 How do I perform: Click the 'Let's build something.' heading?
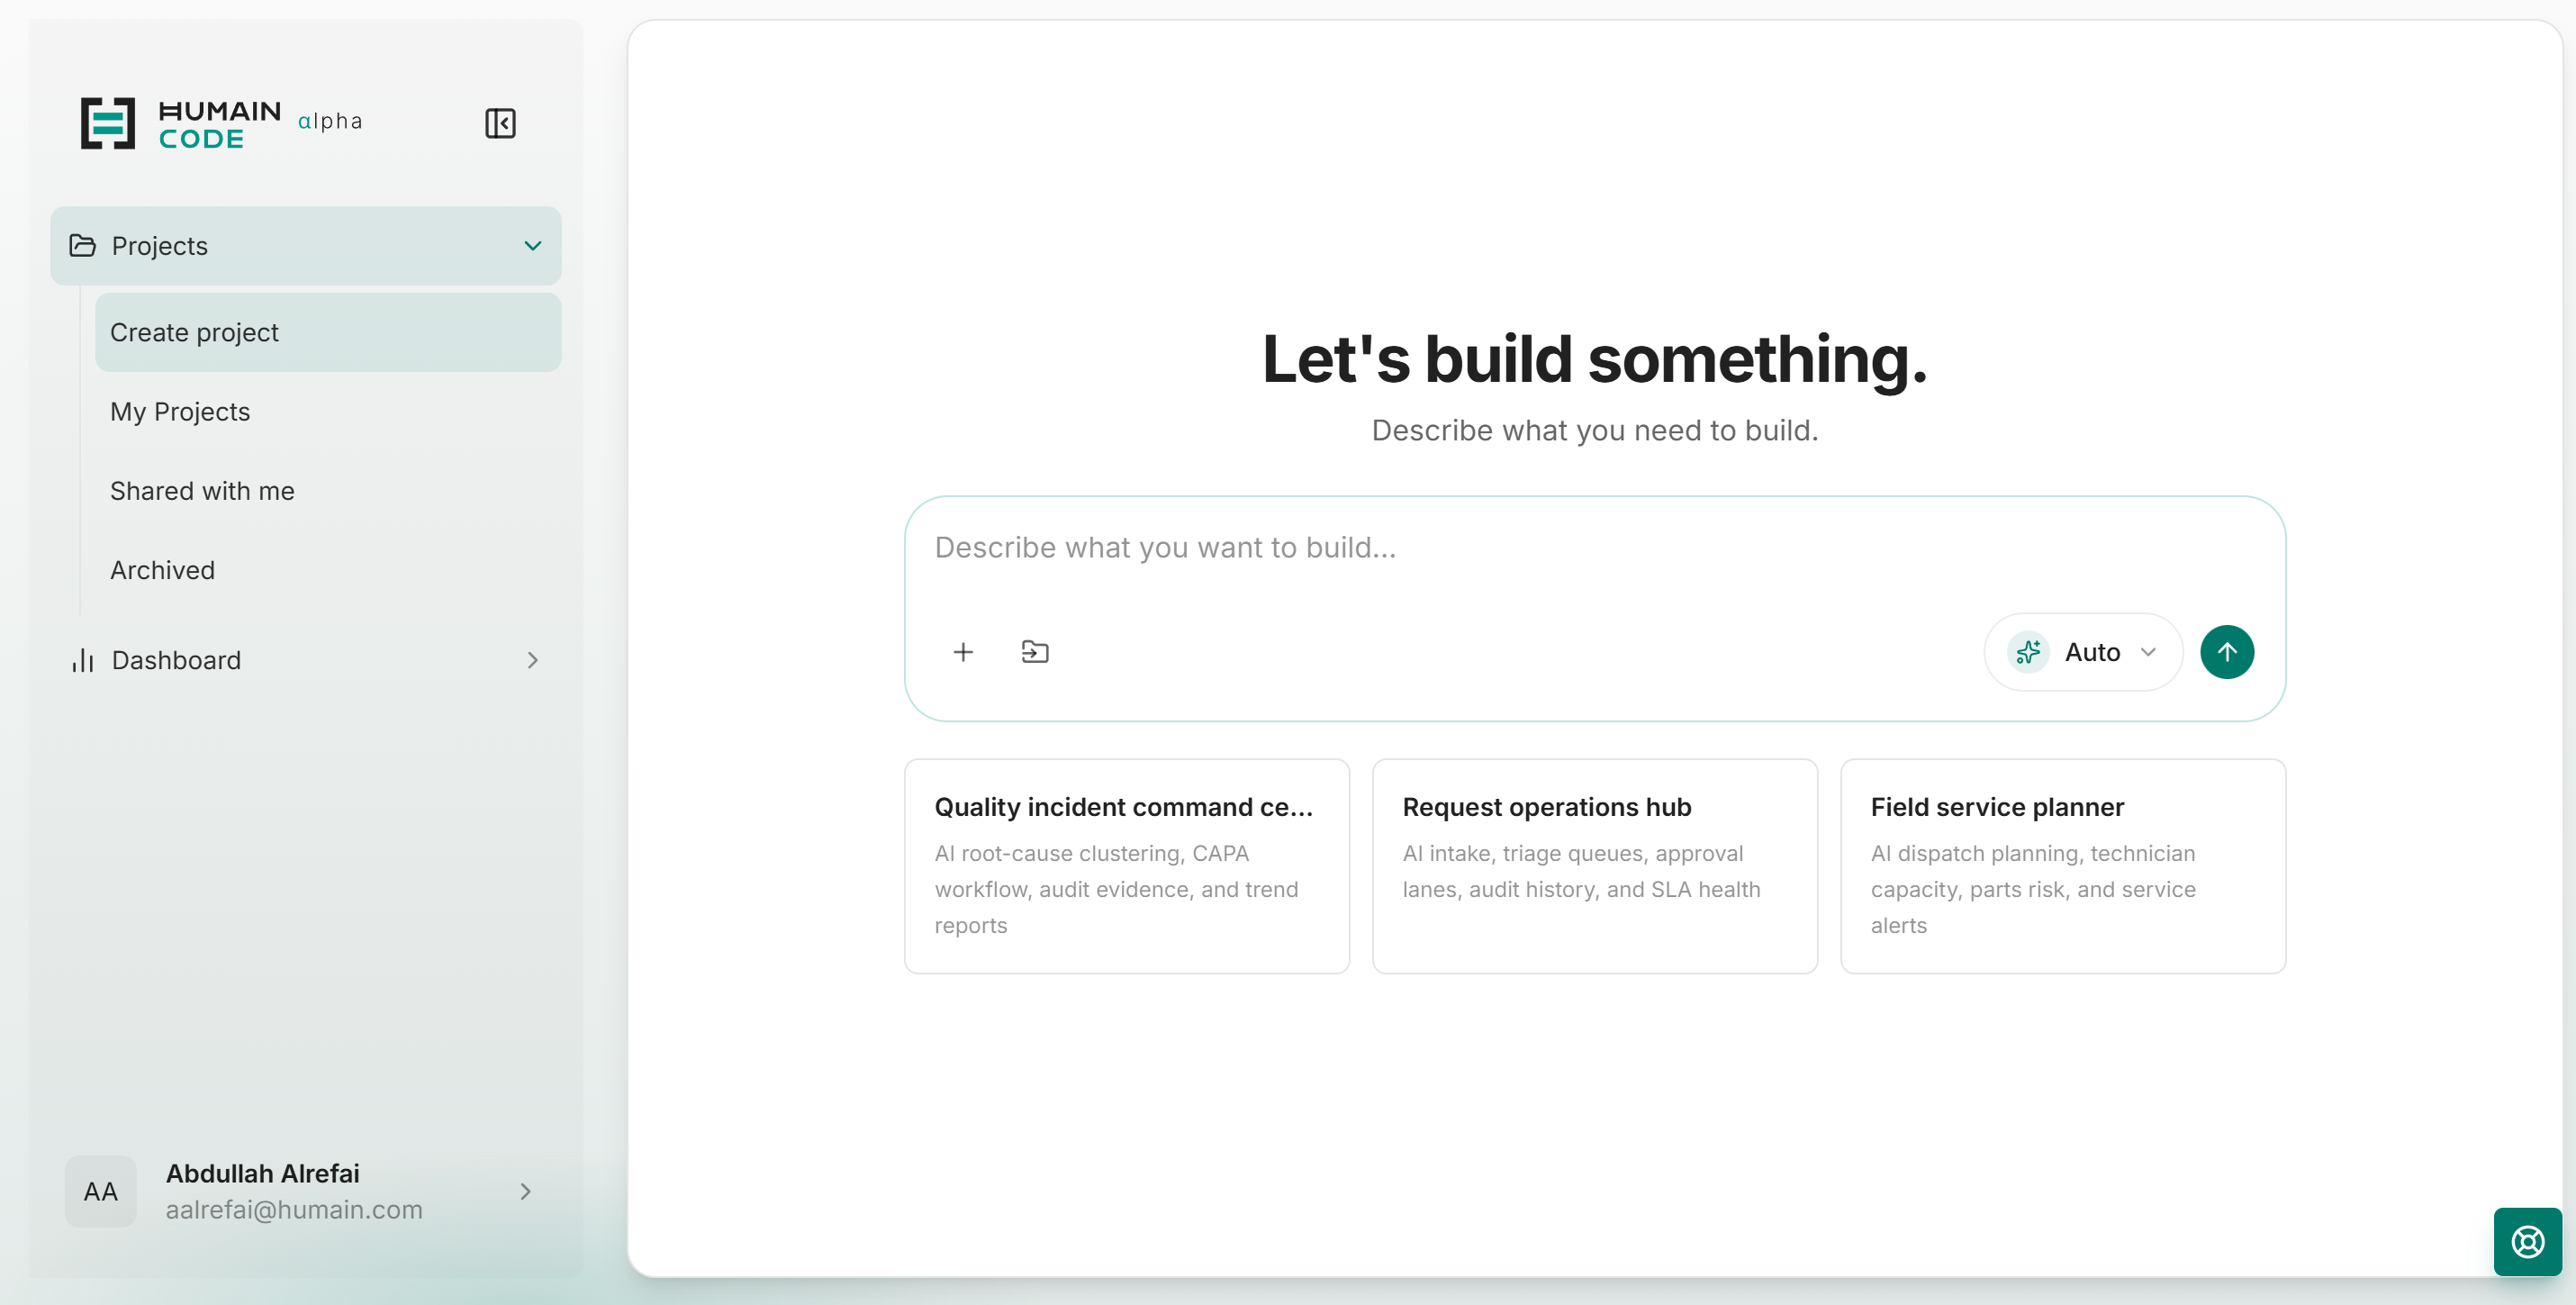tap(1594, 358)
